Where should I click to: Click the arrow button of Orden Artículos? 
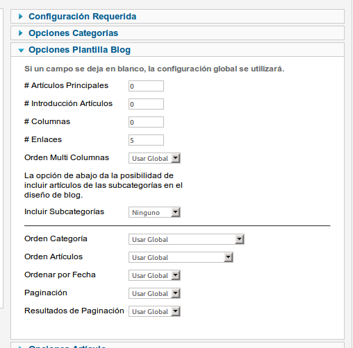click(228, 257)
